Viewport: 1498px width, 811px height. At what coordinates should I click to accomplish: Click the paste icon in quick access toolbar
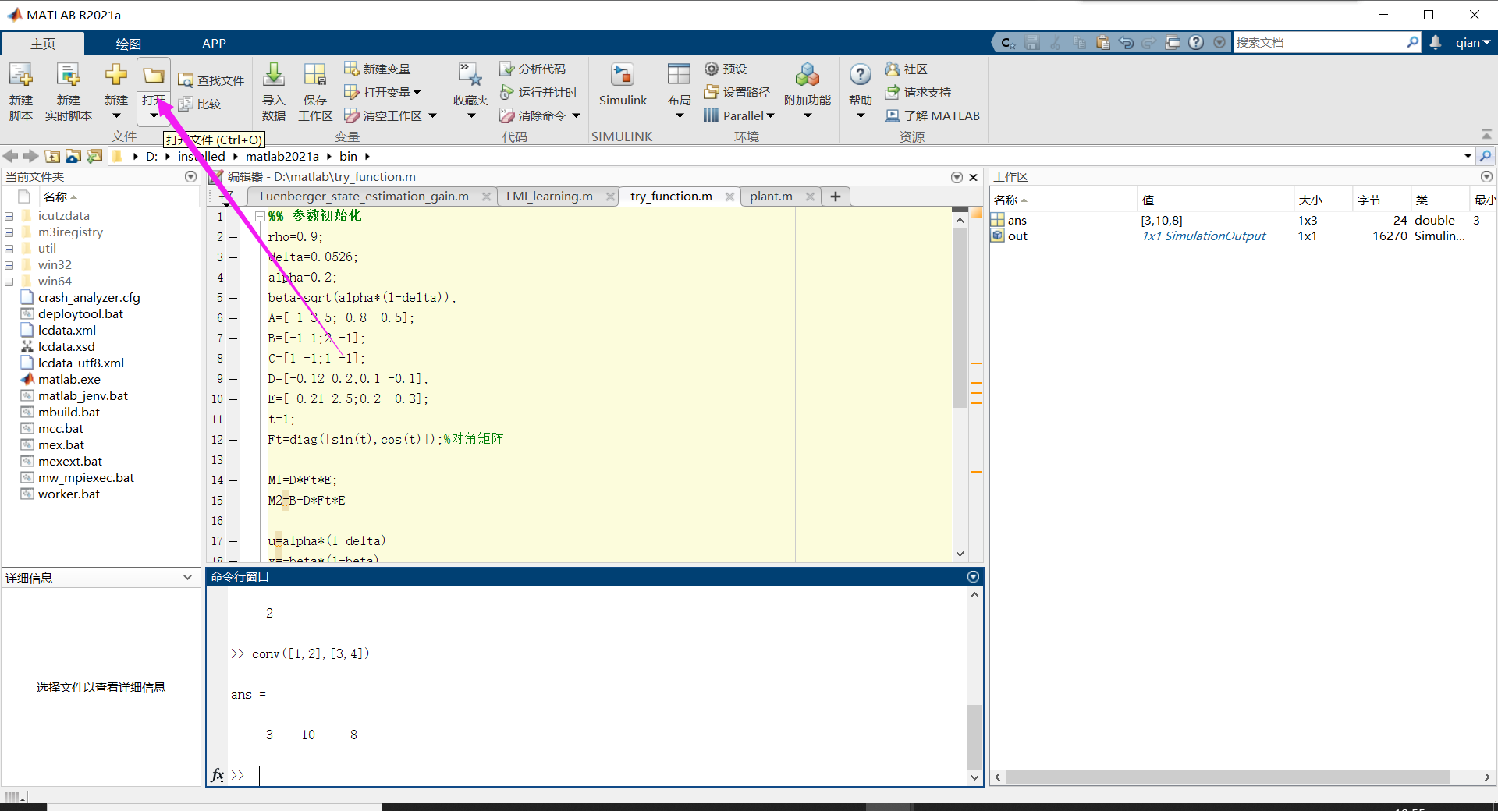pyautogui.click(x=1102, y=43)
